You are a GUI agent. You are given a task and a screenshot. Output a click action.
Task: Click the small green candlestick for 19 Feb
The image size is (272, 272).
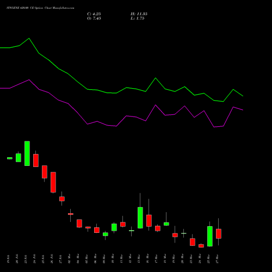click(10, 158)
